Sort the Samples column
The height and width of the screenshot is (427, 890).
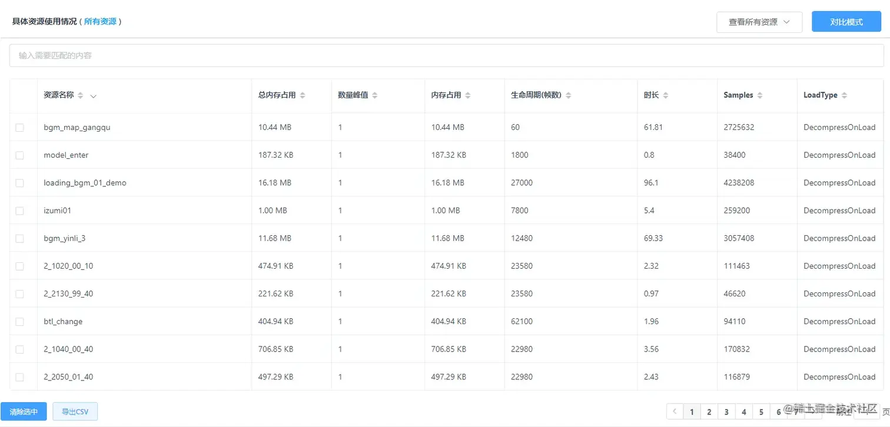760,95
